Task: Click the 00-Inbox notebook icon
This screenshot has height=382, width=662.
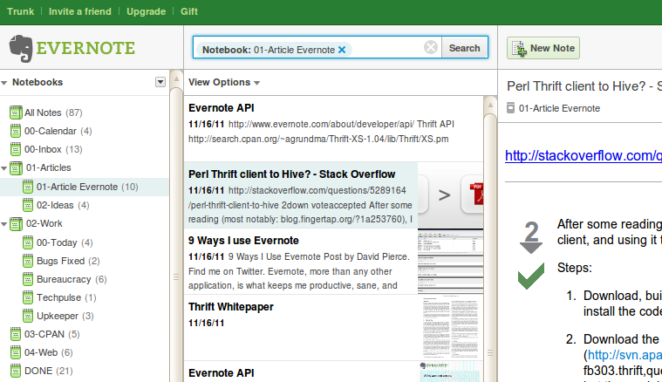Action: [x=16, y=149]
